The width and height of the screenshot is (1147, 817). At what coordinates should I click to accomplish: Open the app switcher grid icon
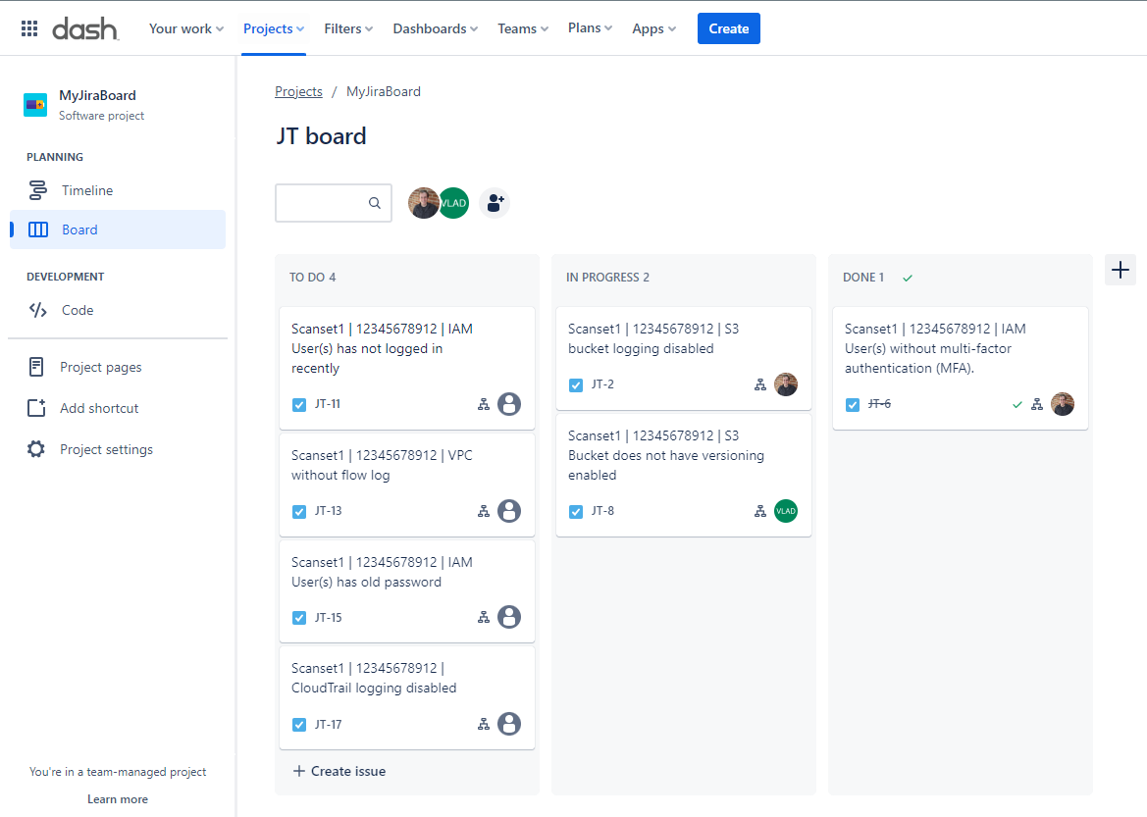(29, 28)
